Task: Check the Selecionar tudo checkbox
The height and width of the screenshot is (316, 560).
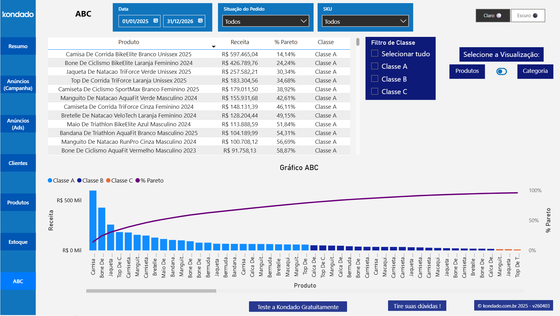Action: point(375,53)
